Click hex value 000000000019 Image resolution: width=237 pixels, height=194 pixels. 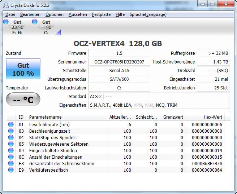[x=207, y=151]
